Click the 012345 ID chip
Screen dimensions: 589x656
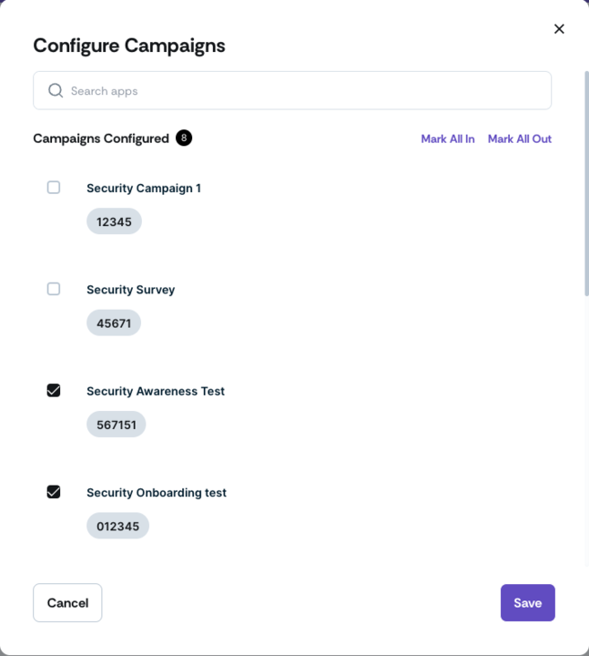click(117, 526)
